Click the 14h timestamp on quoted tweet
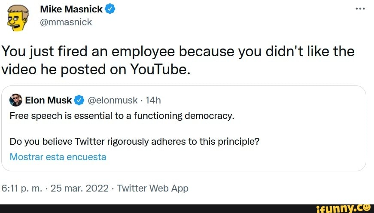This screenshot has height=213, width=374. [153, 100]
